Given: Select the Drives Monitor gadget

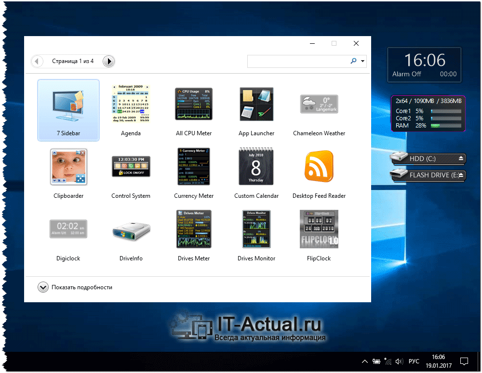Looking at the screenshot, I should pos(256,229).
